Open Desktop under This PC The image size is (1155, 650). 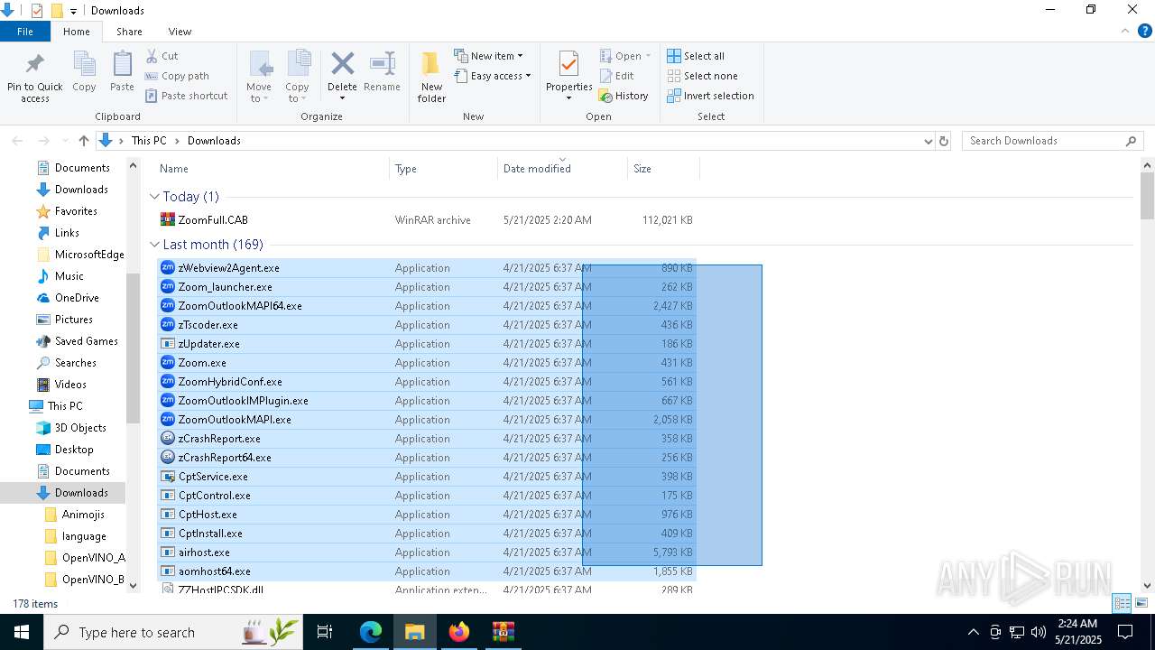pyautogui.click(x=74, y=450)
